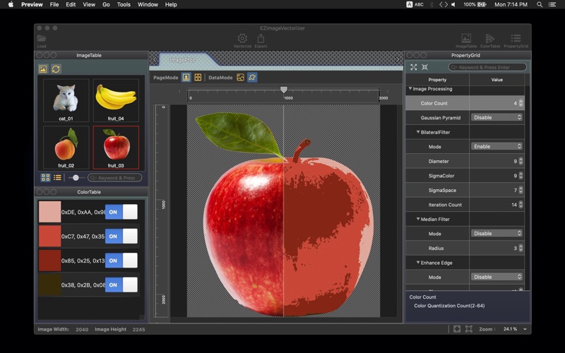
Task: Click the volume icon in menu bar
Action: coord(453,5)
